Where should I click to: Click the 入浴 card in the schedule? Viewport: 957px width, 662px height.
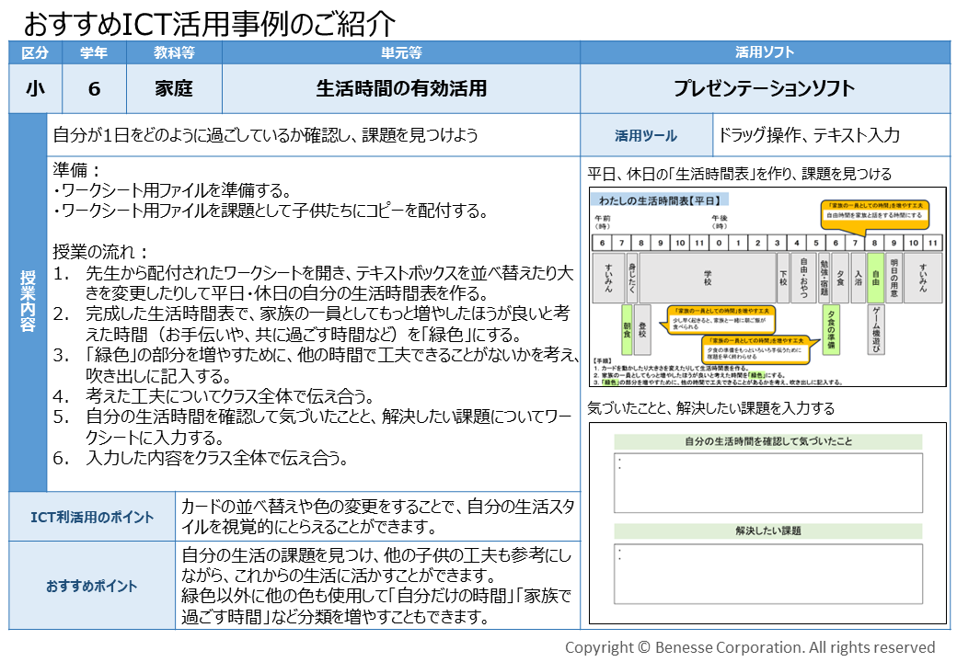pos(856,278)
